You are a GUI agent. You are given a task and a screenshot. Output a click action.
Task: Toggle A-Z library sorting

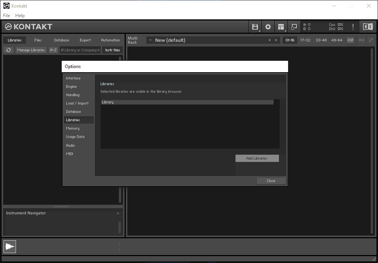point(53,50)
